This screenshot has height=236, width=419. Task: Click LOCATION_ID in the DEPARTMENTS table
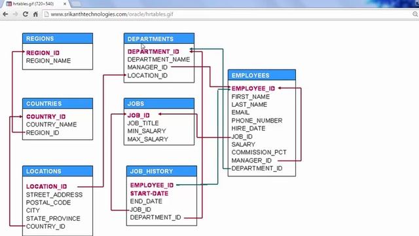147,75
